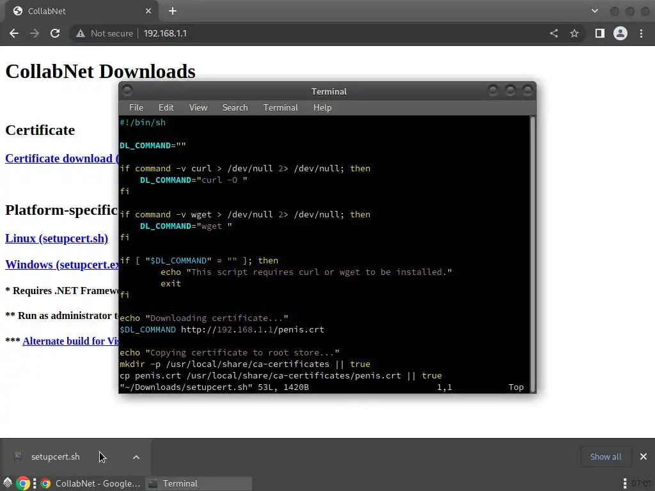Open a new browser tab
This screenshot has height=491, width=655.
pyautogui.click(x=173, y=12)
